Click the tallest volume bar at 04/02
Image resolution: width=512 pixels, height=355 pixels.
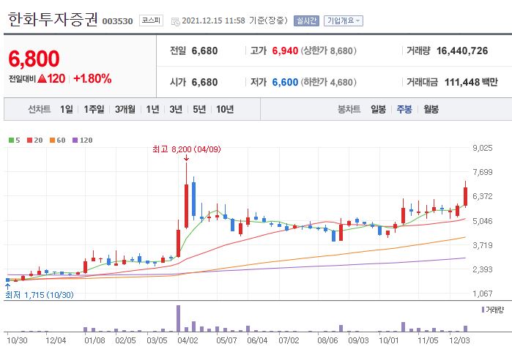pos(178,318)
